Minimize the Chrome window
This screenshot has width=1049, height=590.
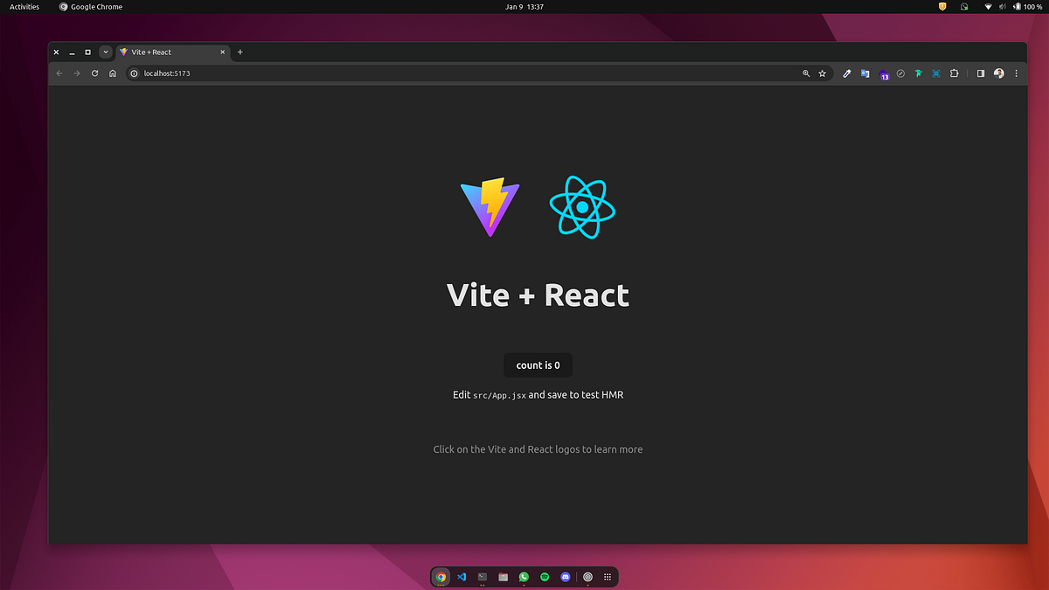point(72,52)
